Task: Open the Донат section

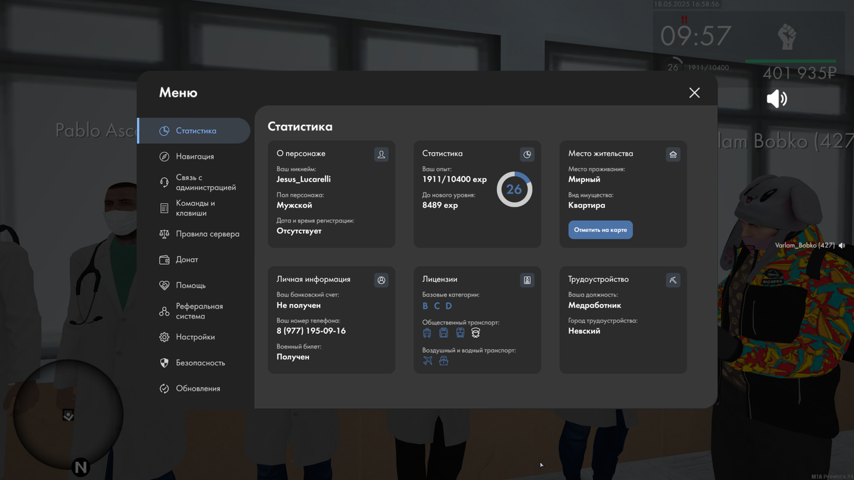Action: [193, 260]
